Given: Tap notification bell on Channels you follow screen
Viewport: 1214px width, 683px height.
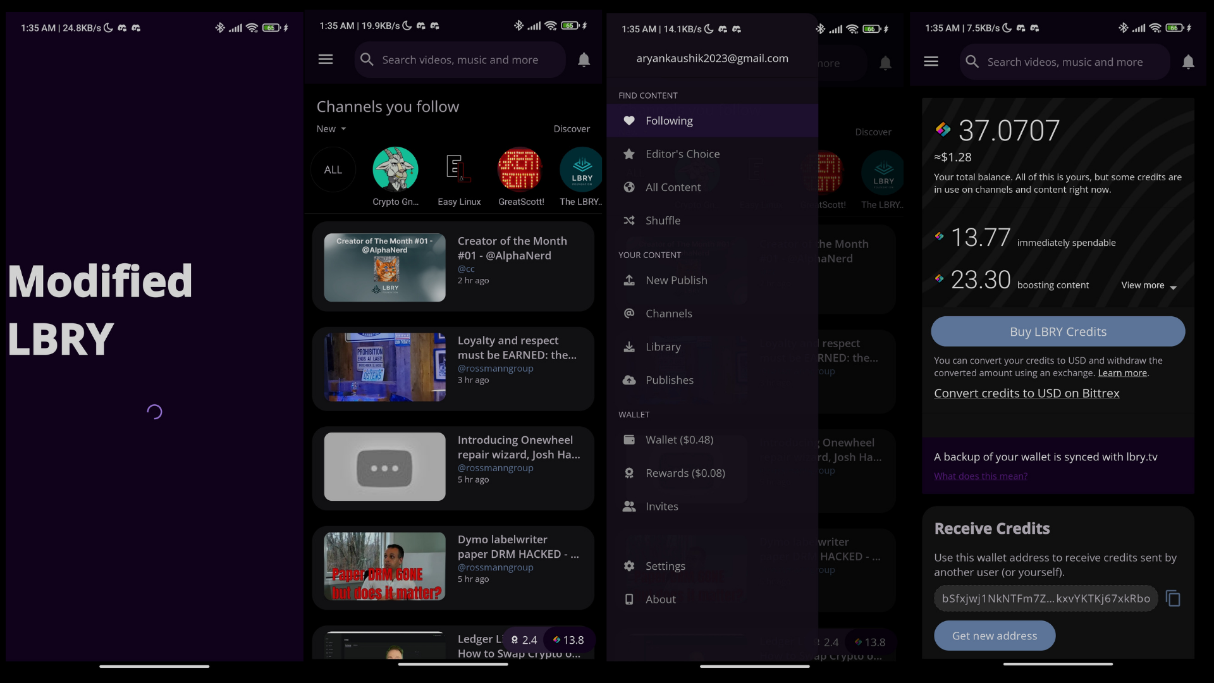Looking at the screenshot, I should pyautogui.click(x=584, y=59).
